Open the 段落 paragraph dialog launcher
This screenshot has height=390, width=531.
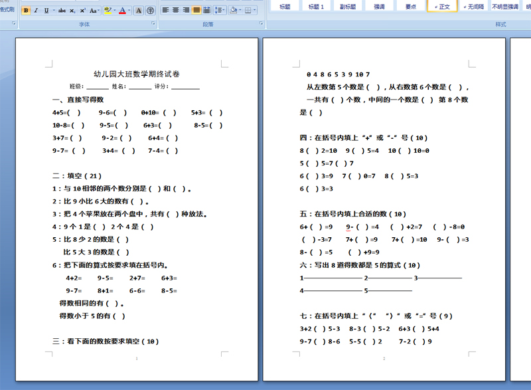[261, 24]
